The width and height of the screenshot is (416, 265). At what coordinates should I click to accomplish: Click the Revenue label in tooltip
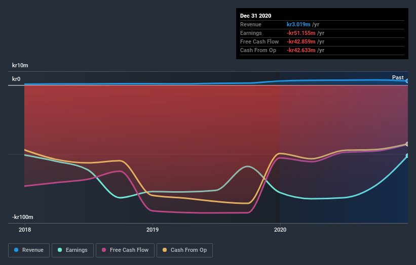[251, 24]
